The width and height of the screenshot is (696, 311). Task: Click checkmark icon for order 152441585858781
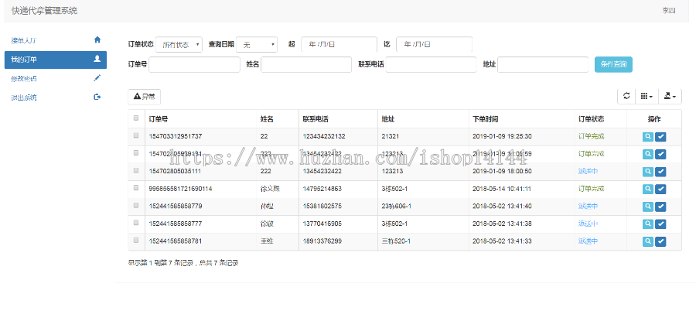660,241
